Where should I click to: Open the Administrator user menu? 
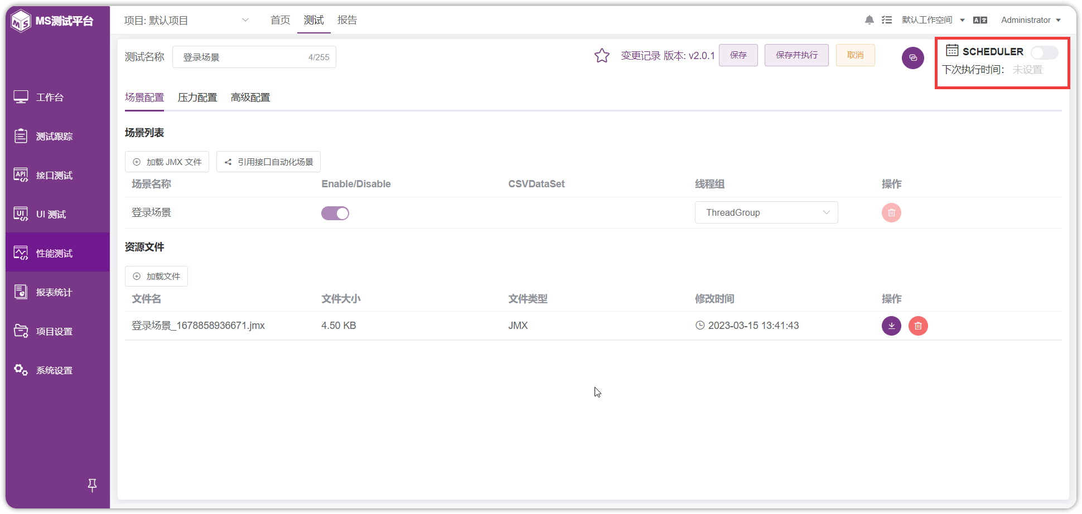coord(1031,20)
